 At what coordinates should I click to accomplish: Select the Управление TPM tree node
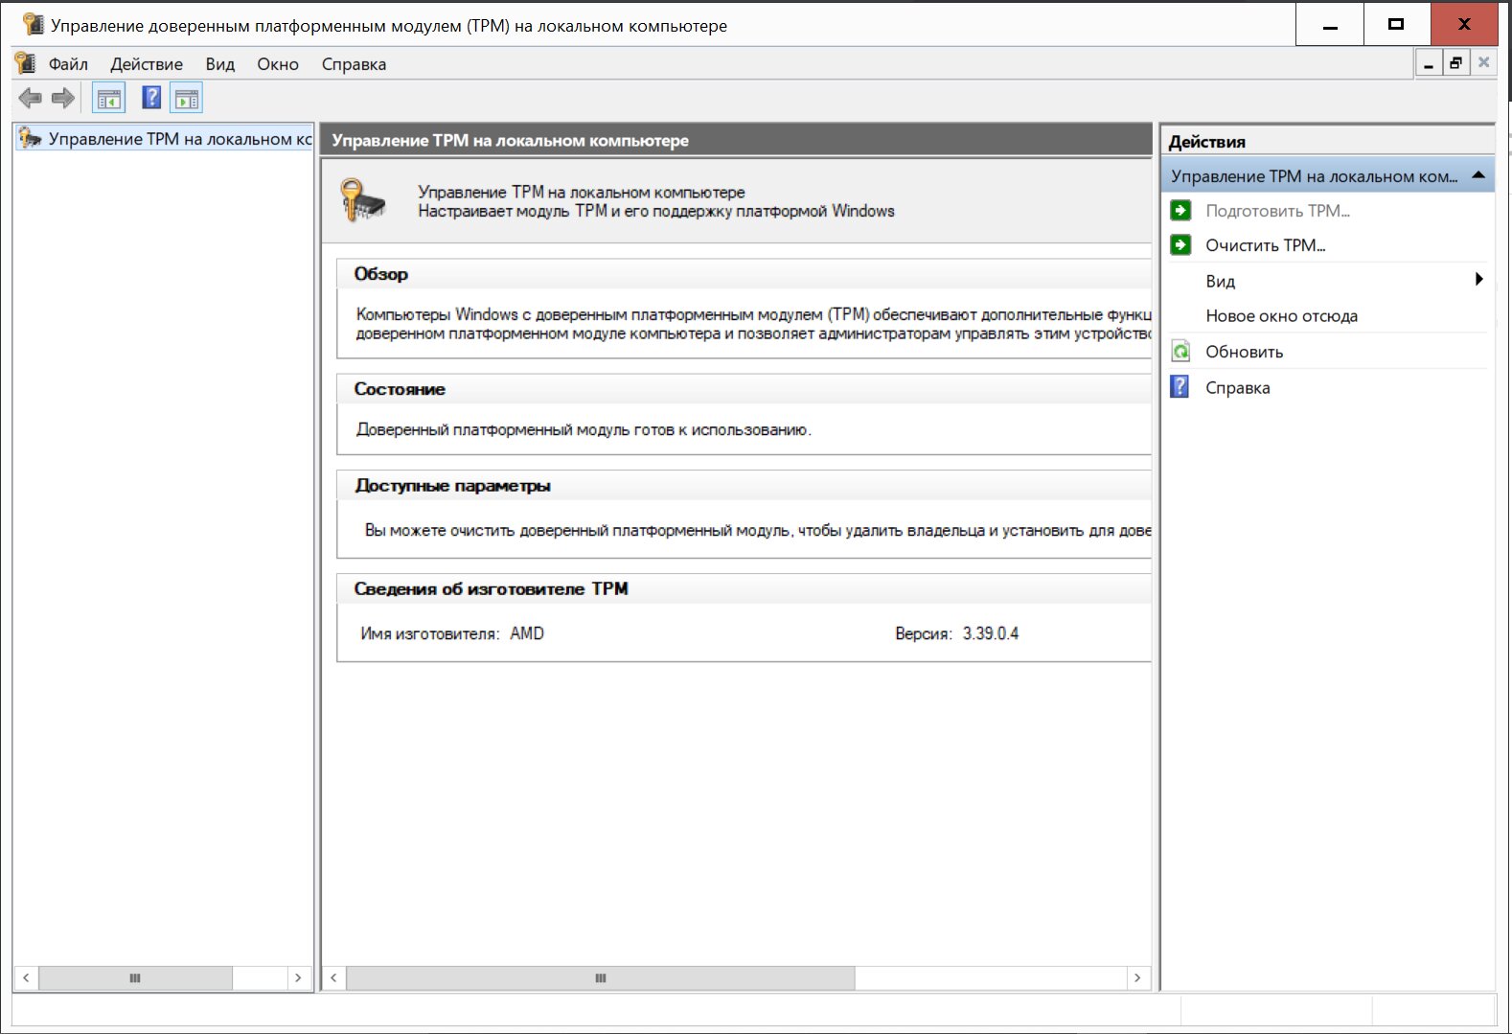(179, 139)
